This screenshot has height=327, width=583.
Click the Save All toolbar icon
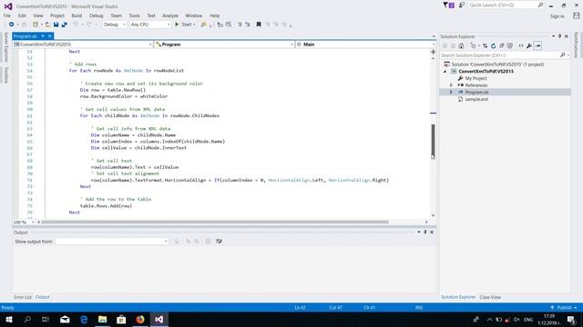[64, 25]
